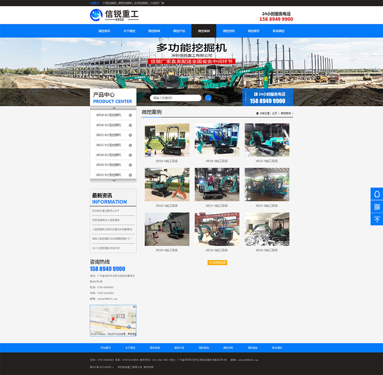Select the active 微挖案例 navigation tab
The width and height of the screenshot is (383, 375).
pyautogui.click(x=204, y=31)
